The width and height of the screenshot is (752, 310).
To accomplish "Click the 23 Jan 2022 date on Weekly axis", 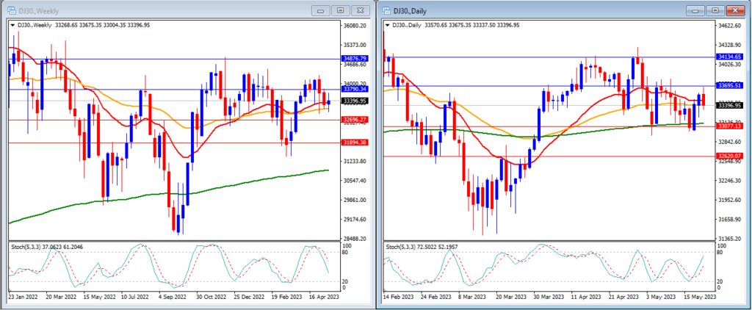I will [x=23, y=297].
